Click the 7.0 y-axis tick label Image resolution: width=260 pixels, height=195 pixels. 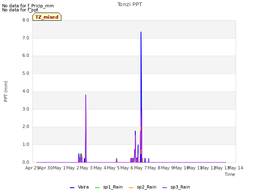pyautogui.click(x=26, y=38)
